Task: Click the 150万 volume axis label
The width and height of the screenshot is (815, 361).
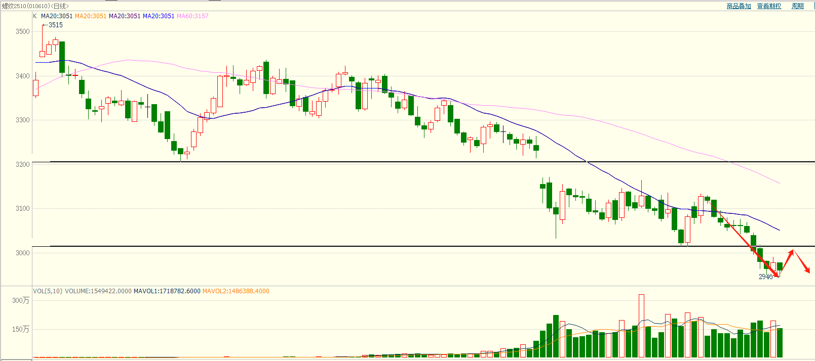Action: click(x=21, y=329)
